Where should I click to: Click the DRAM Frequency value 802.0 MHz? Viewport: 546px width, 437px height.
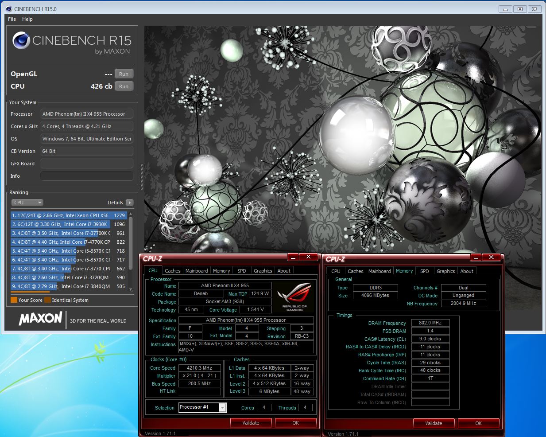[430, 323]
